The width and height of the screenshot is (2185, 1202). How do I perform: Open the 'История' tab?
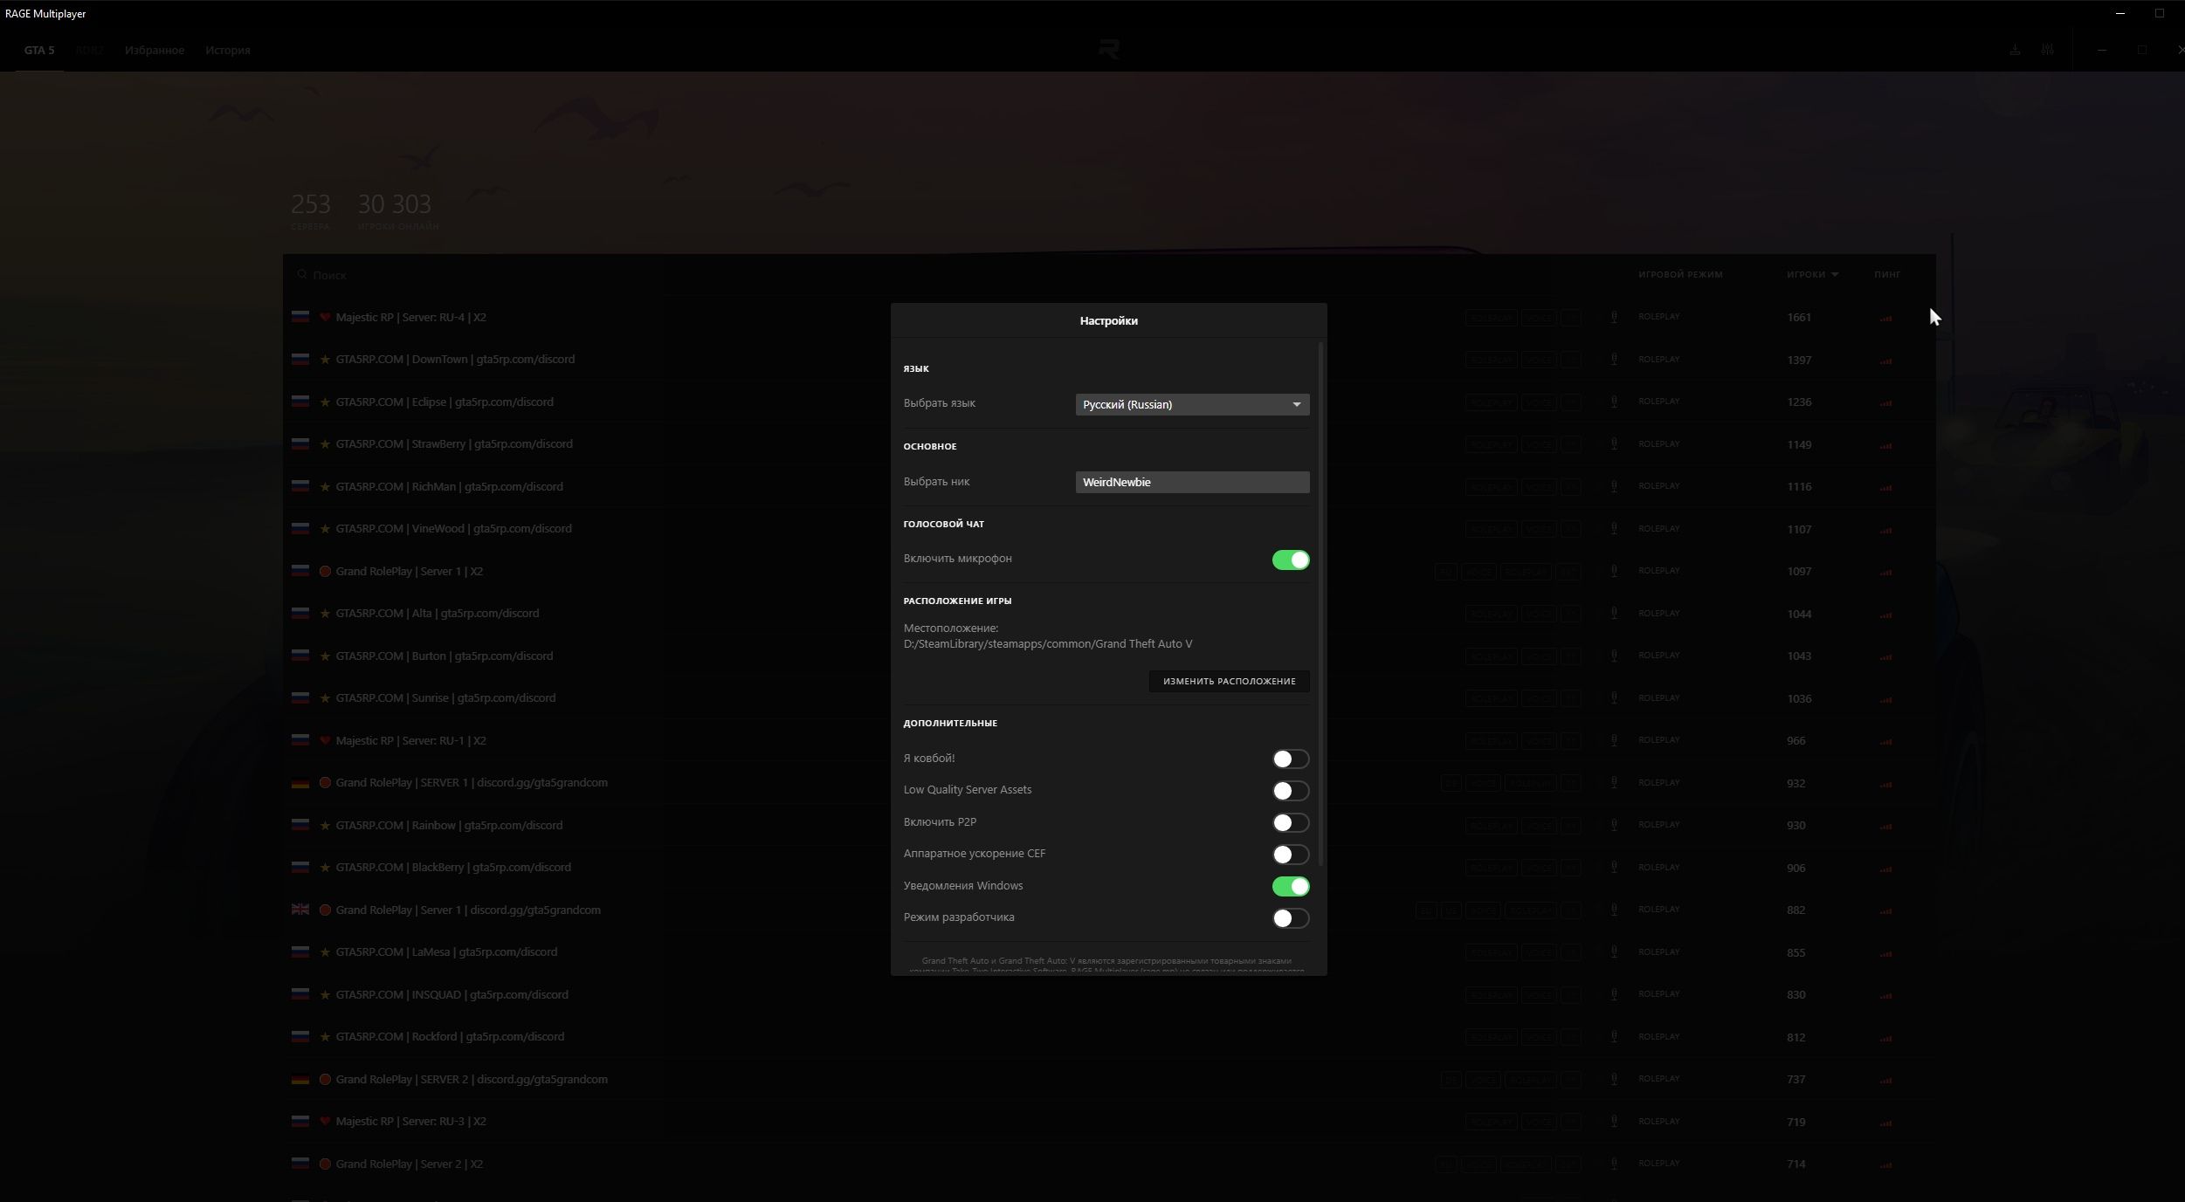coord(228,50)
